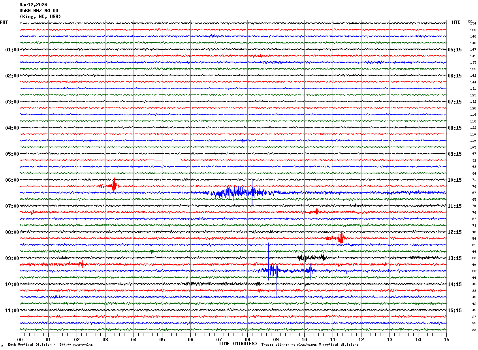Click the Mar12,2026 date header
Viewport: 478px width, 350px height.
[x=33, y=5]
